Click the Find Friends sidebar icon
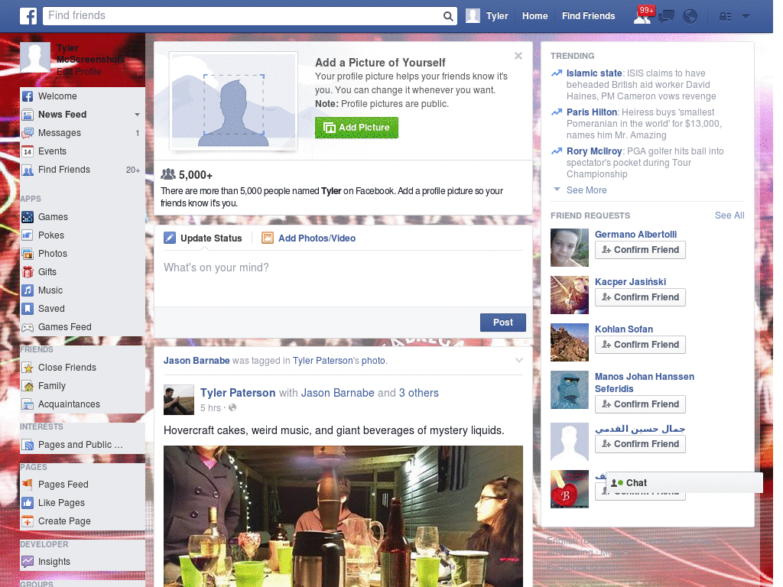 pos(28,170)
